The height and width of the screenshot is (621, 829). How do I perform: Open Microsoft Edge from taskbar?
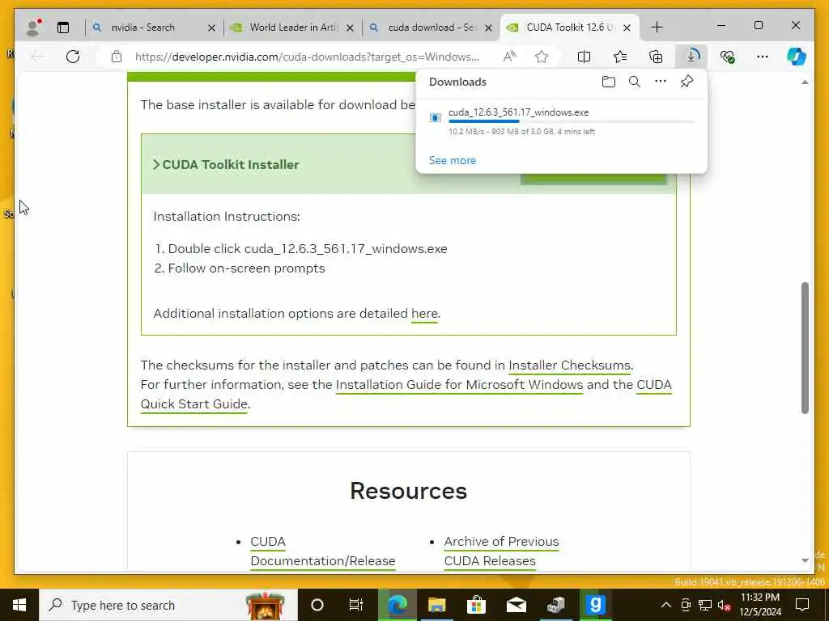point(397,605)
